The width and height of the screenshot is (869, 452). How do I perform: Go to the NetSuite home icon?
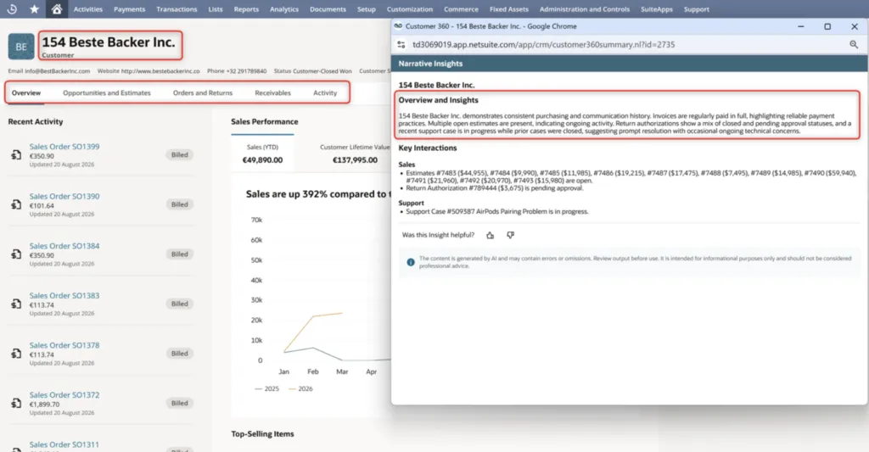pos(57,9)
